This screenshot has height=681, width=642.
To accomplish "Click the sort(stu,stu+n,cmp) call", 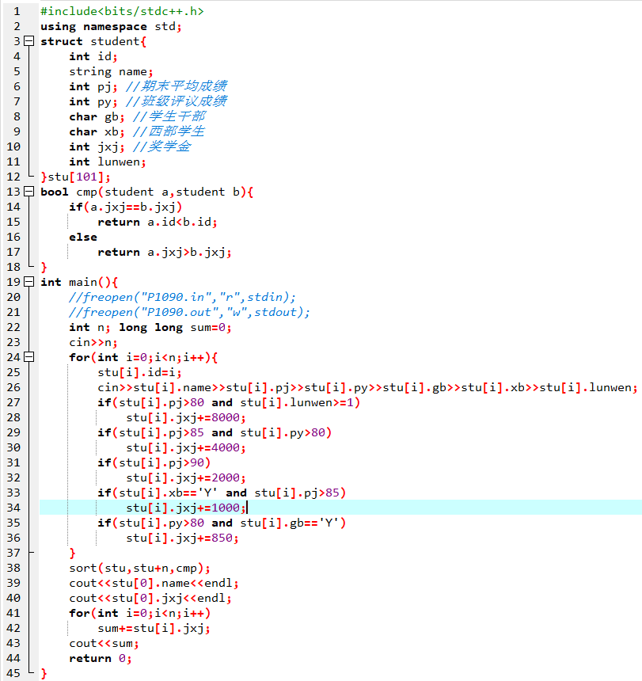I will (x=139, y=568).
